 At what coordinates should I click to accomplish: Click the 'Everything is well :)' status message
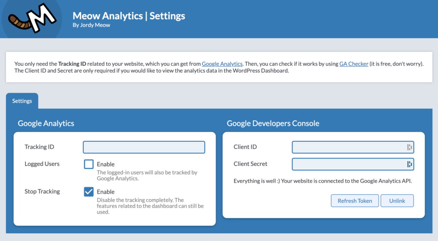(x=323, y=181)
